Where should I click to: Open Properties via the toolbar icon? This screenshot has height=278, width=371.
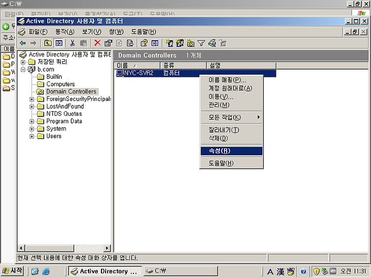(108, 43)
